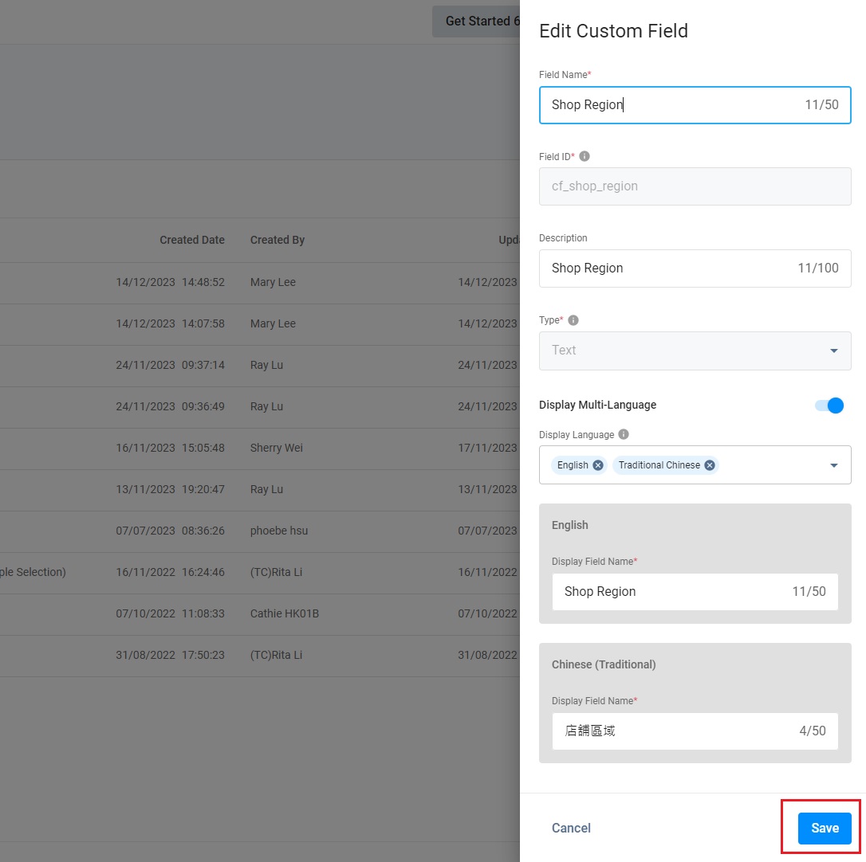Remove the English language chip

(598, 465)
